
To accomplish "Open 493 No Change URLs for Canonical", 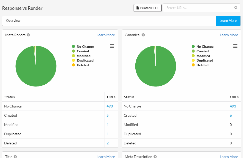I will click(x=233, y=106).
